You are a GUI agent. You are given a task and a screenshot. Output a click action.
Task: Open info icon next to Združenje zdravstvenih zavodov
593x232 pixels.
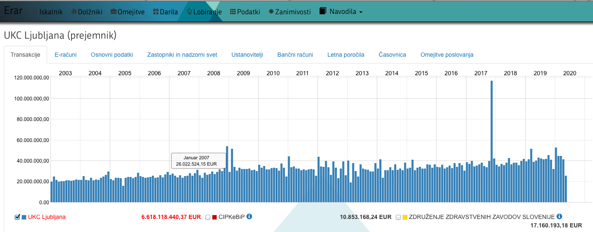click(559, 216)
